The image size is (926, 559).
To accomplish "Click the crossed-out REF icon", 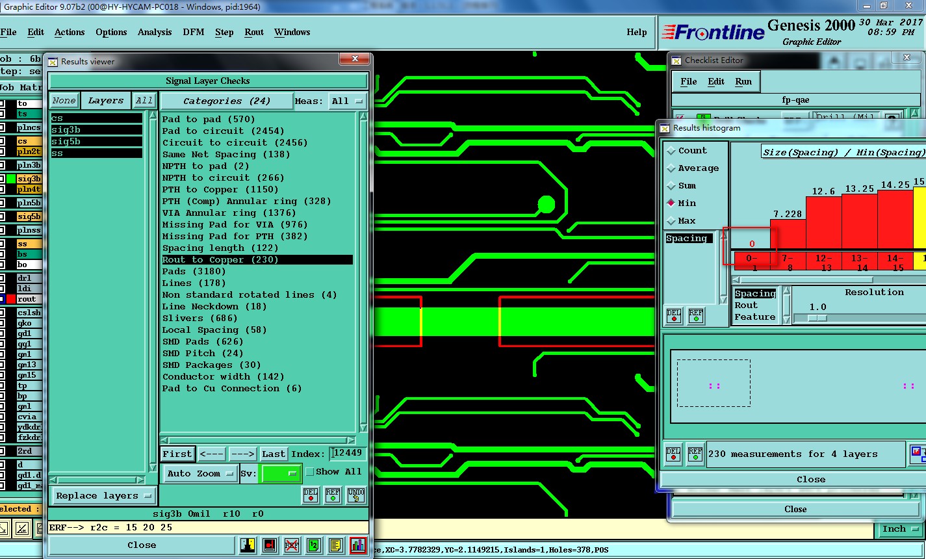I will click(x=292, y=545).
